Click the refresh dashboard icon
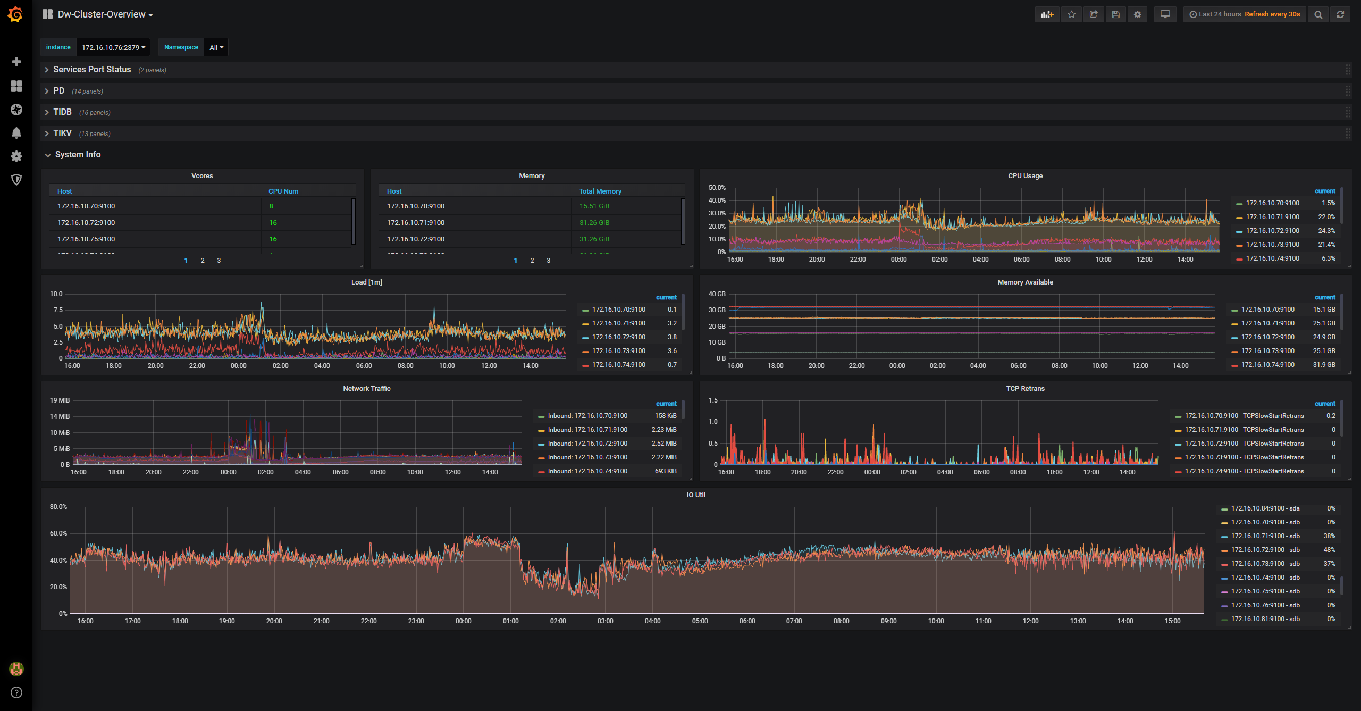This screenshot has height=711, width=1361. [1340, 14]
